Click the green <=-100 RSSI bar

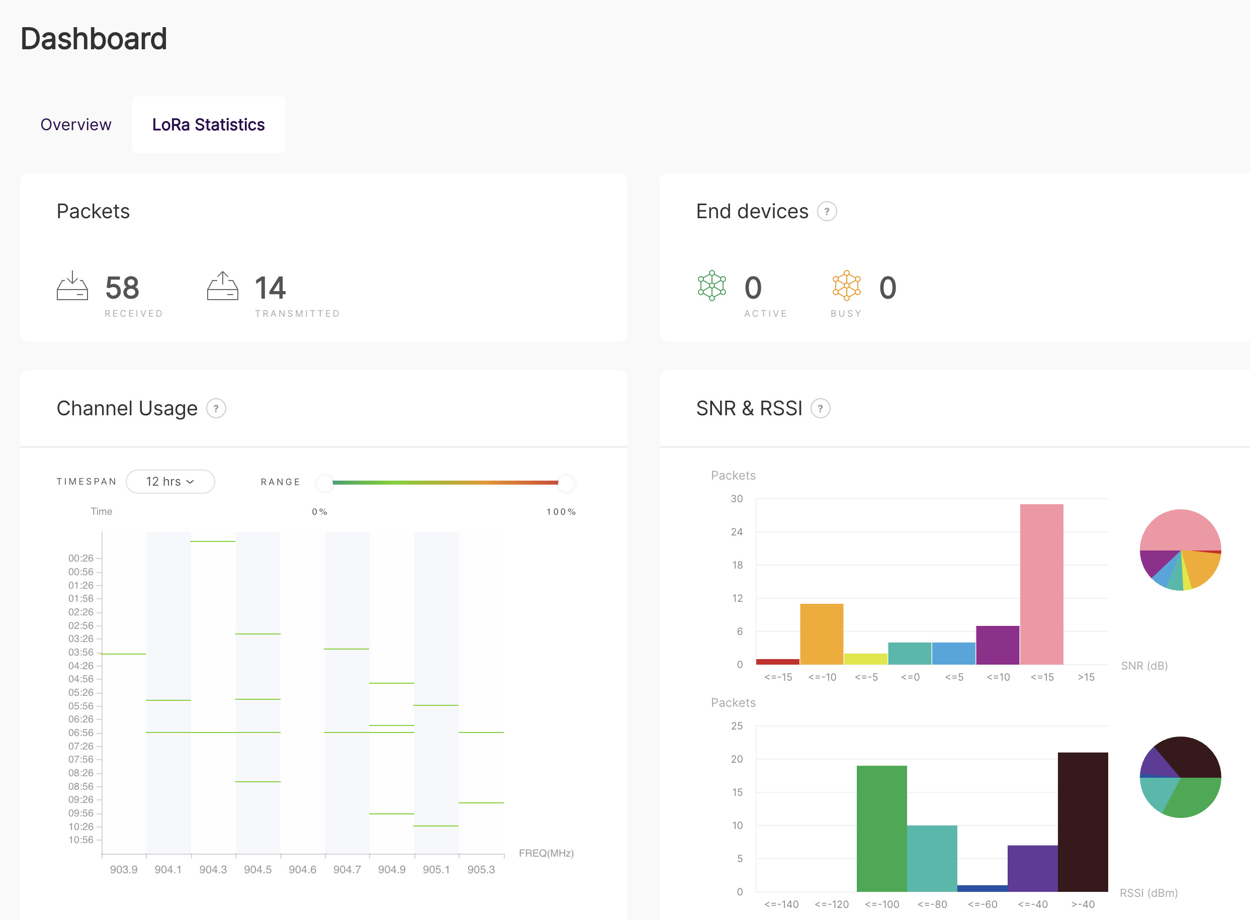881,829
